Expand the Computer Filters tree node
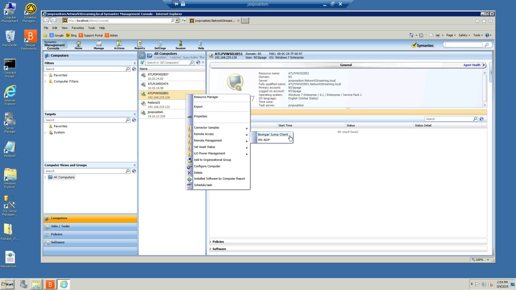This screenshot has height=290, width=516. 46,81
